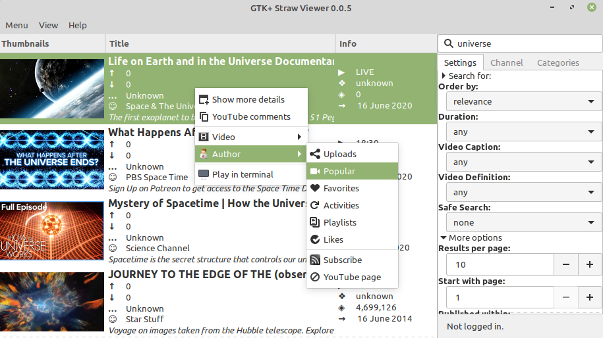The image size is (603, 338).
Task: Increase Results per page with plus
Action: click(590, 264)
